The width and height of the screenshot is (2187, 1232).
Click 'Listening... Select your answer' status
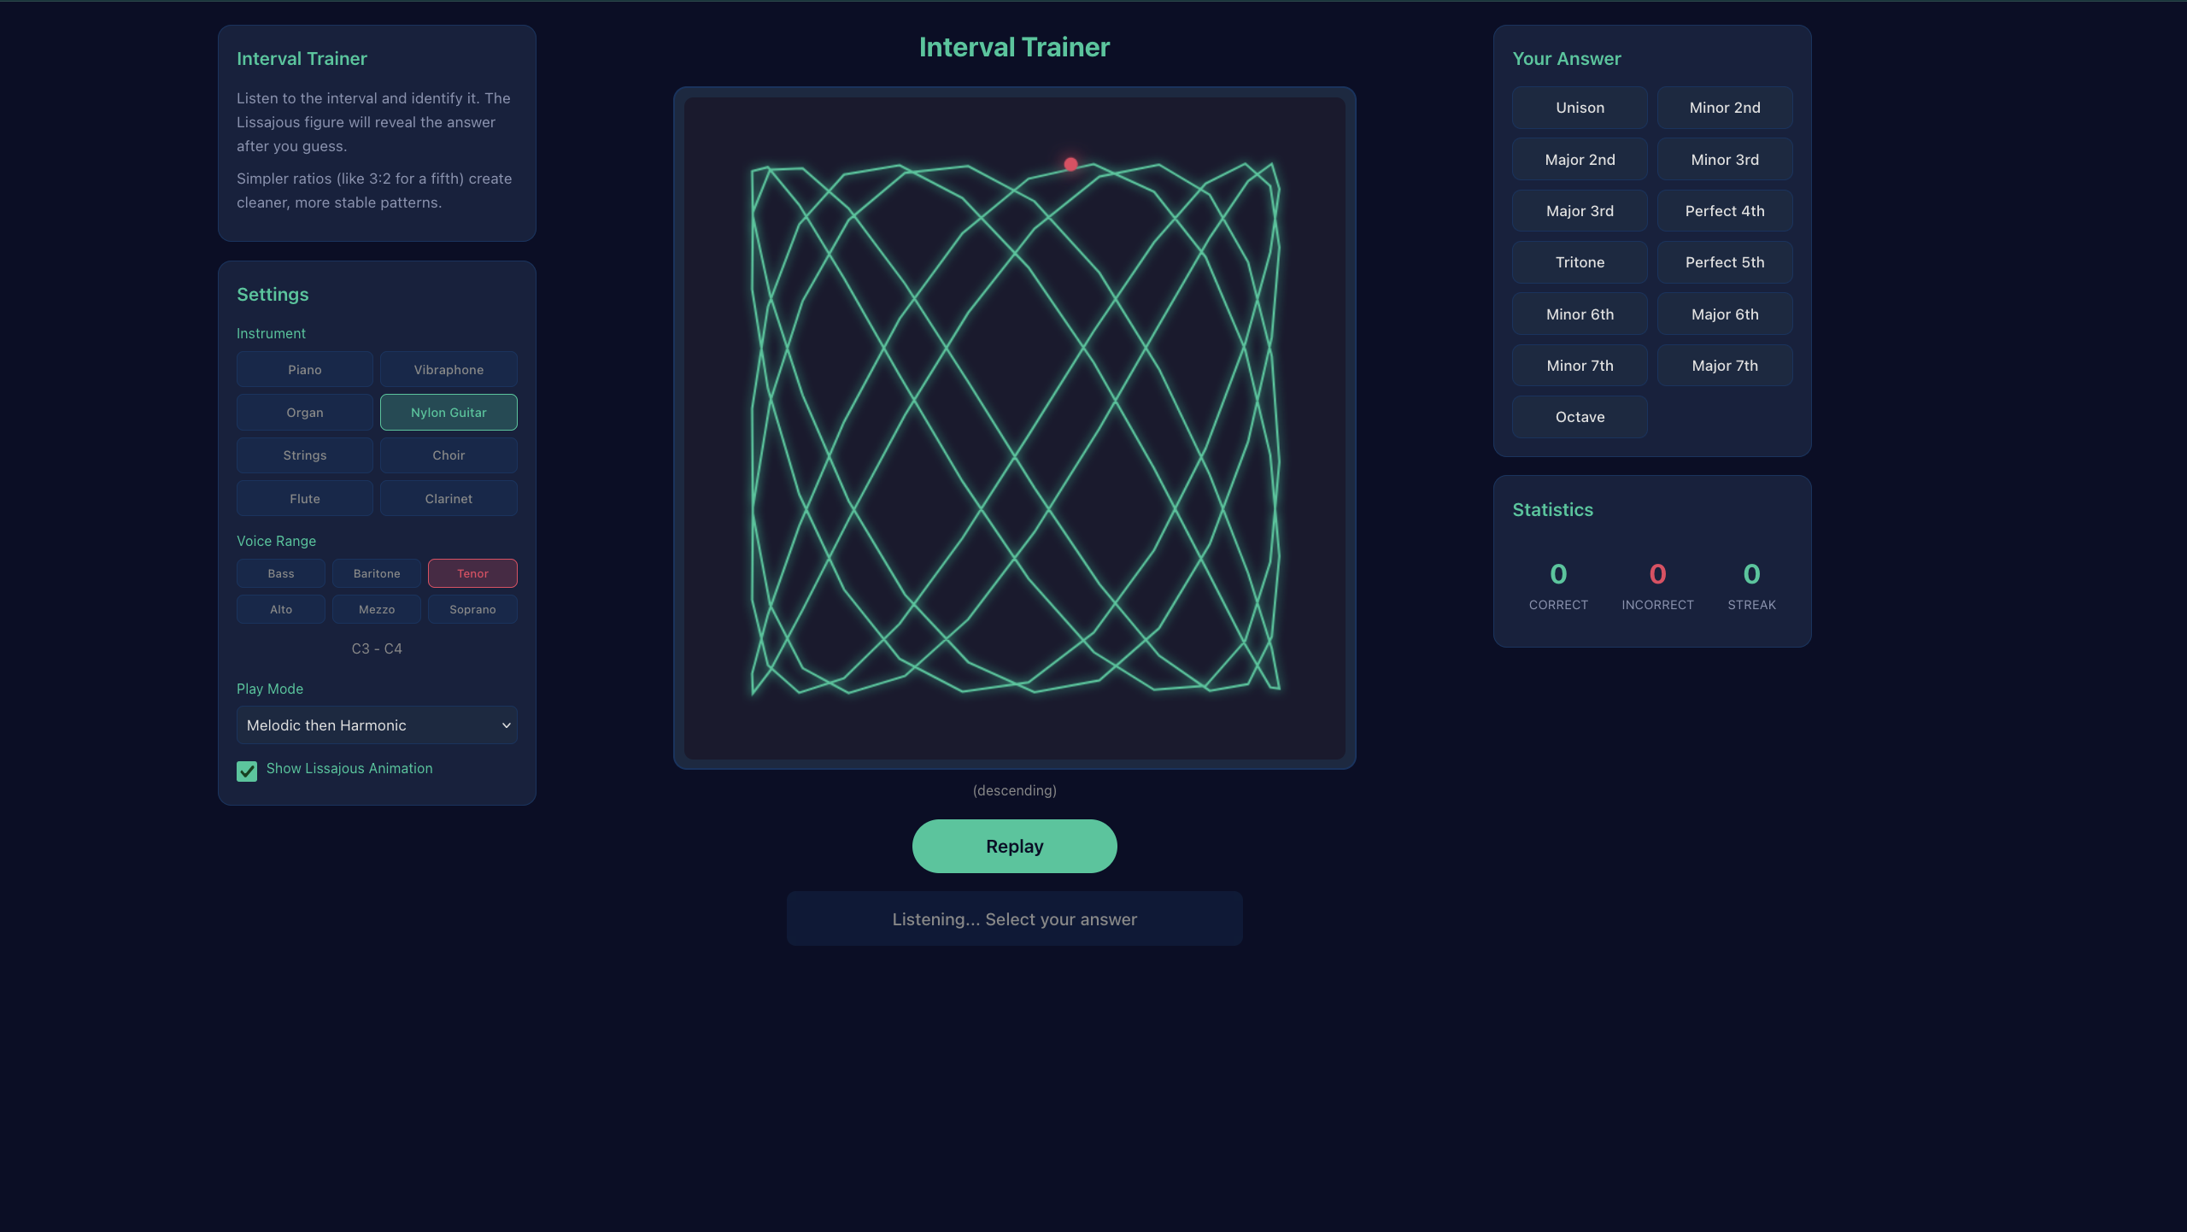[x=1015, y=919]
